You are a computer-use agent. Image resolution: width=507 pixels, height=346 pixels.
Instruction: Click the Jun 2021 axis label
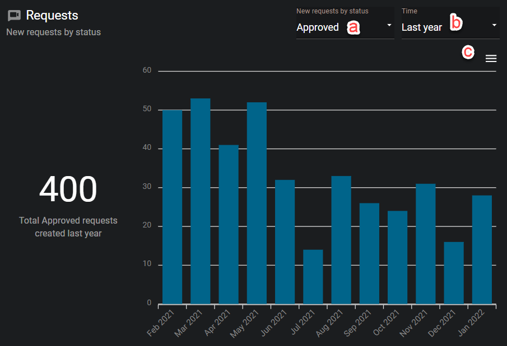274,323
